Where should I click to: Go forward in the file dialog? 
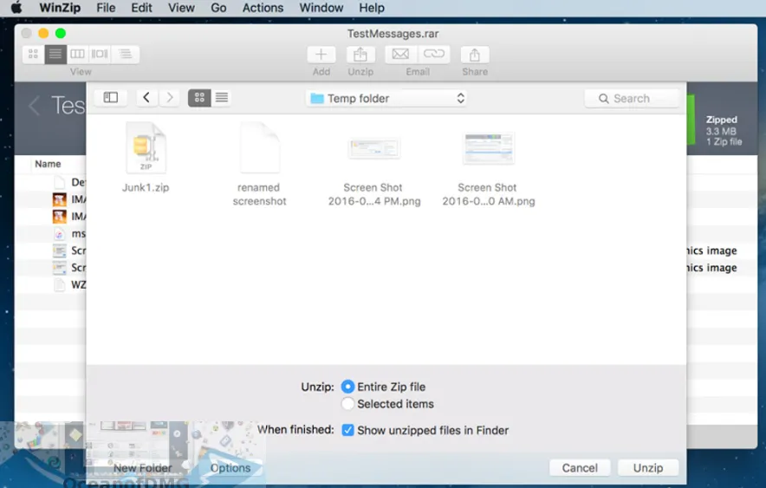coord(169,98)
